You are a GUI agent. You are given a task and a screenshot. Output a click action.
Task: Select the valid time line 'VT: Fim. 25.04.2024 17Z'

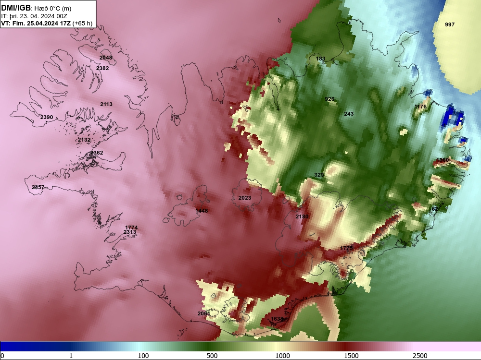coord(36,23)
